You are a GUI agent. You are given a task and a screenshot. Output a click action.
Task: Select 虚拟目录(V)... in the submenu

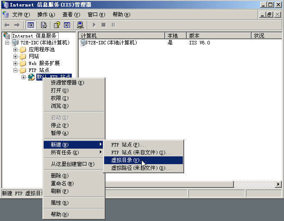tap(125, 160)
